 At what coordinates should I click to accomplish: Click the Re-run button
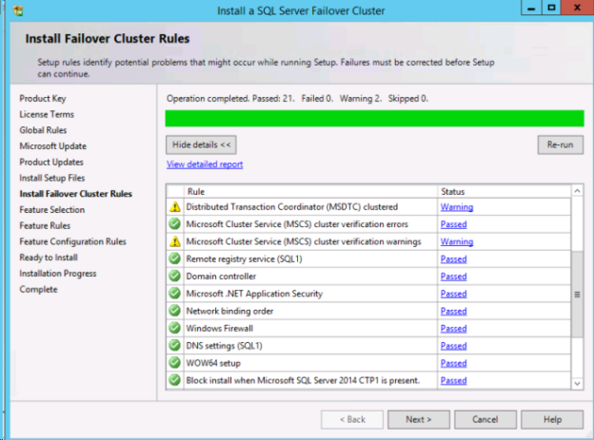pyautogui.click(x=561, y=144)
